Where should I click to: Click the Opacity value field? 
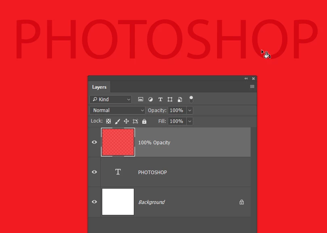coord(177,110)
